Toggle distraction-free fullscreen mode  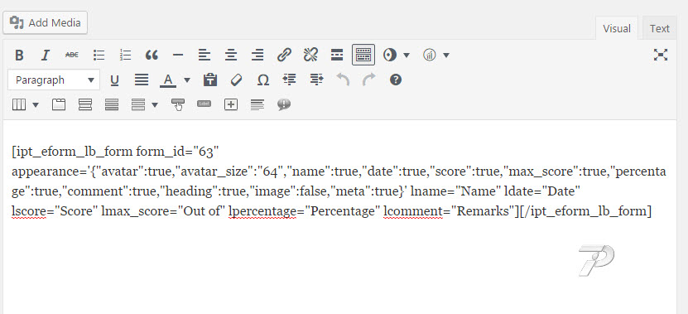click(x=661, y=55)
